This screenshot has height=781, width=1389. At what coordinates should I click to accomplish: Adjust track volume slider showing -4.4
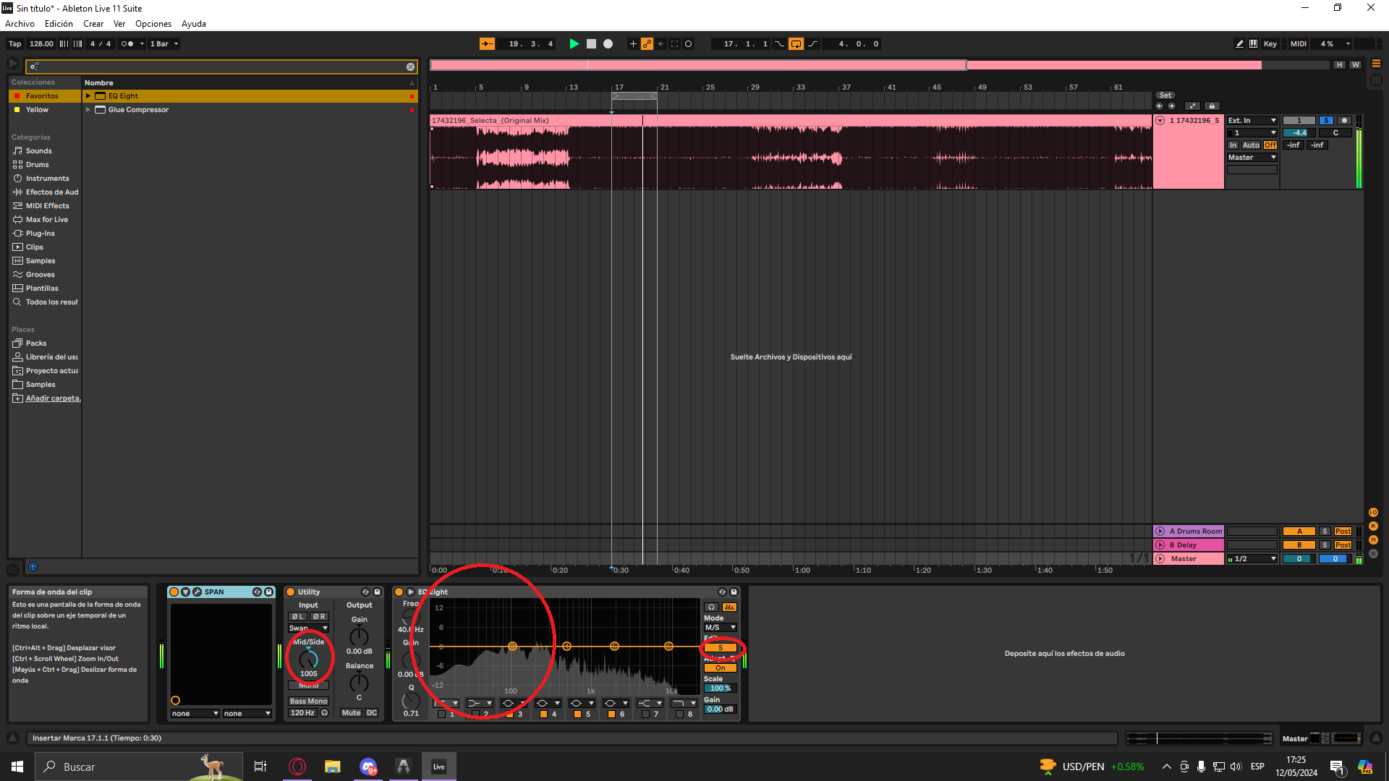1299,133
